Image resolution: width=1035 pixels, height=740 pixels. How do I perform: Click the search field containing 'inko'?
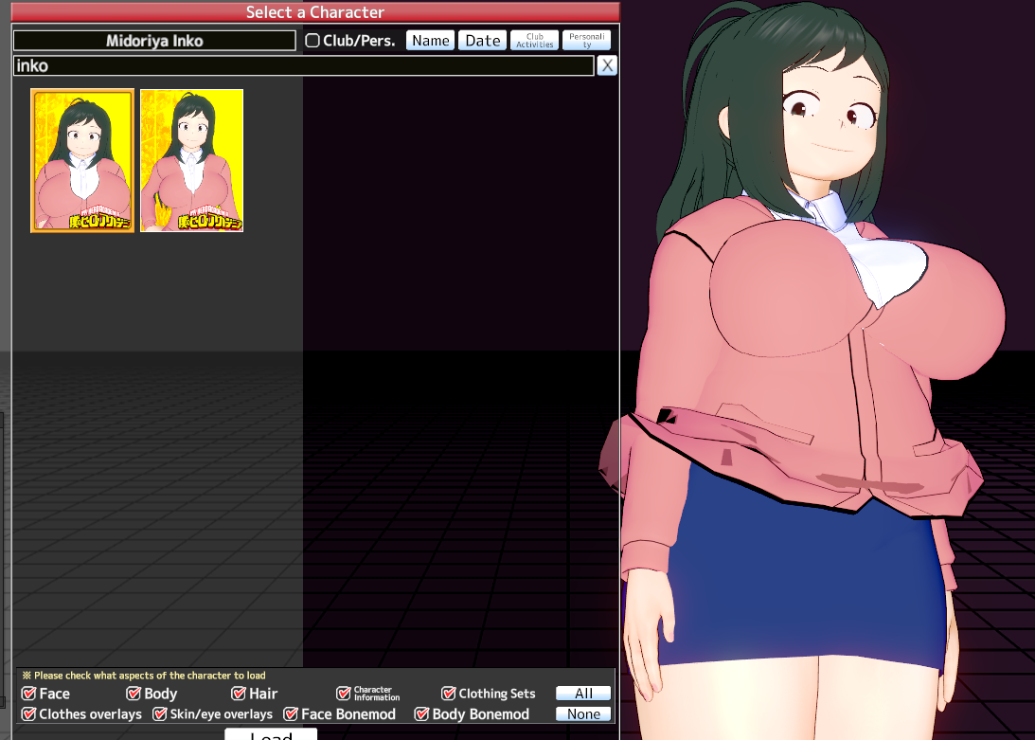[303, 66]
